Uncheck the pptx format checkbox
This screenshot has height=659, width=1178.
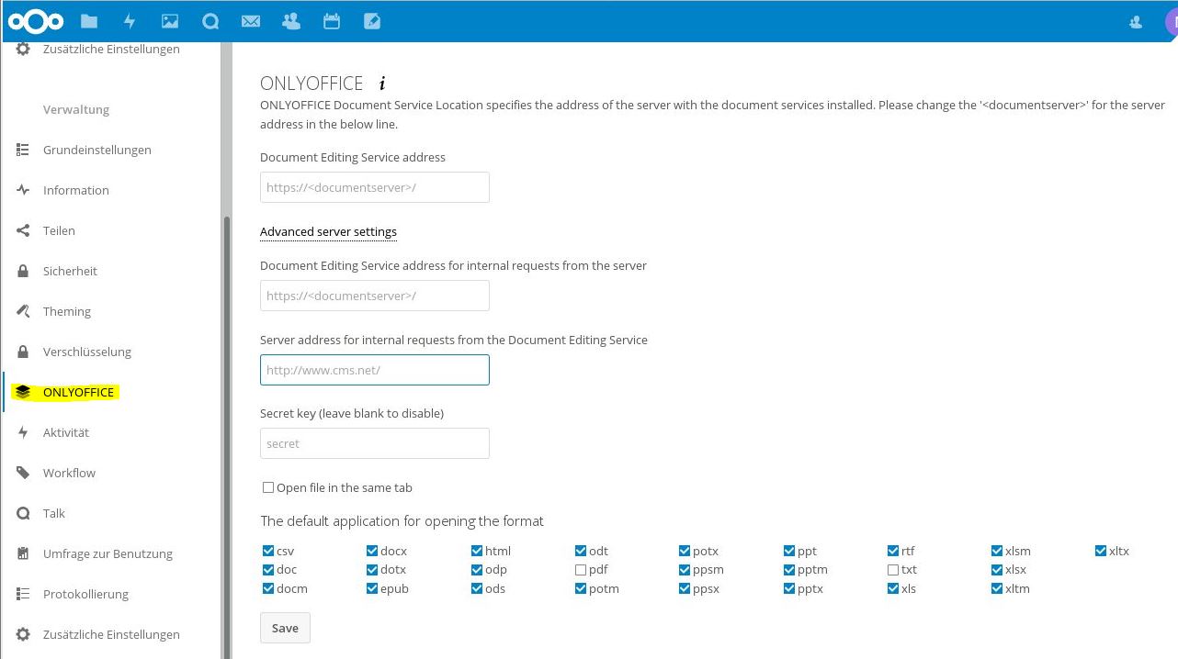pos(789,588)
